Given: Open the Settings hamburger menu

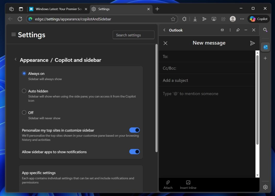Looking at the screenshot, I should point(13,35).
